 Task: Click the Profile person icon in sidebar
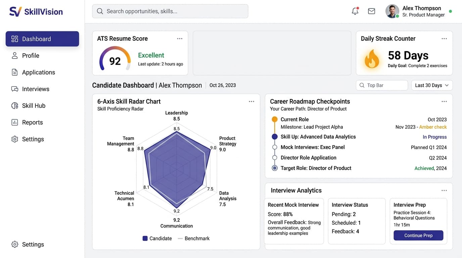tap(14, 55)
